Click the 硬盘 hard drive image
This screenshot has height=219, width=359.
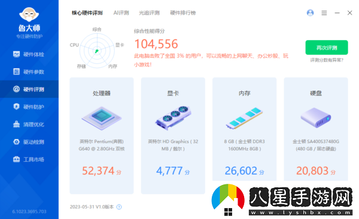point(316,118)
